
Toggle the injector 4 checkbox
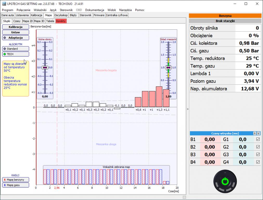coord(258,162)
